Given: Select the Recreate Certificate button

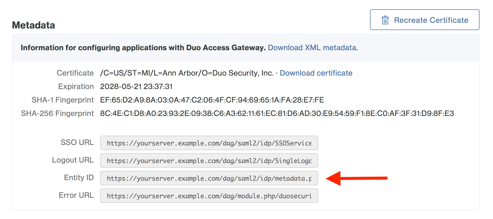Looking at the screenshot, I should (424, 20).
